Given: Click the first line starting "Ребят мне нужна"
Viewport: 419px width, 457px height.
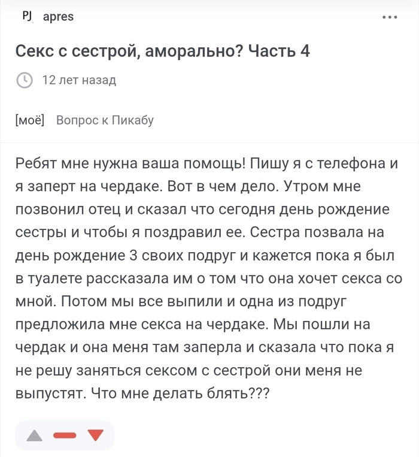Looking at the screenshot, I should (207, 163).
